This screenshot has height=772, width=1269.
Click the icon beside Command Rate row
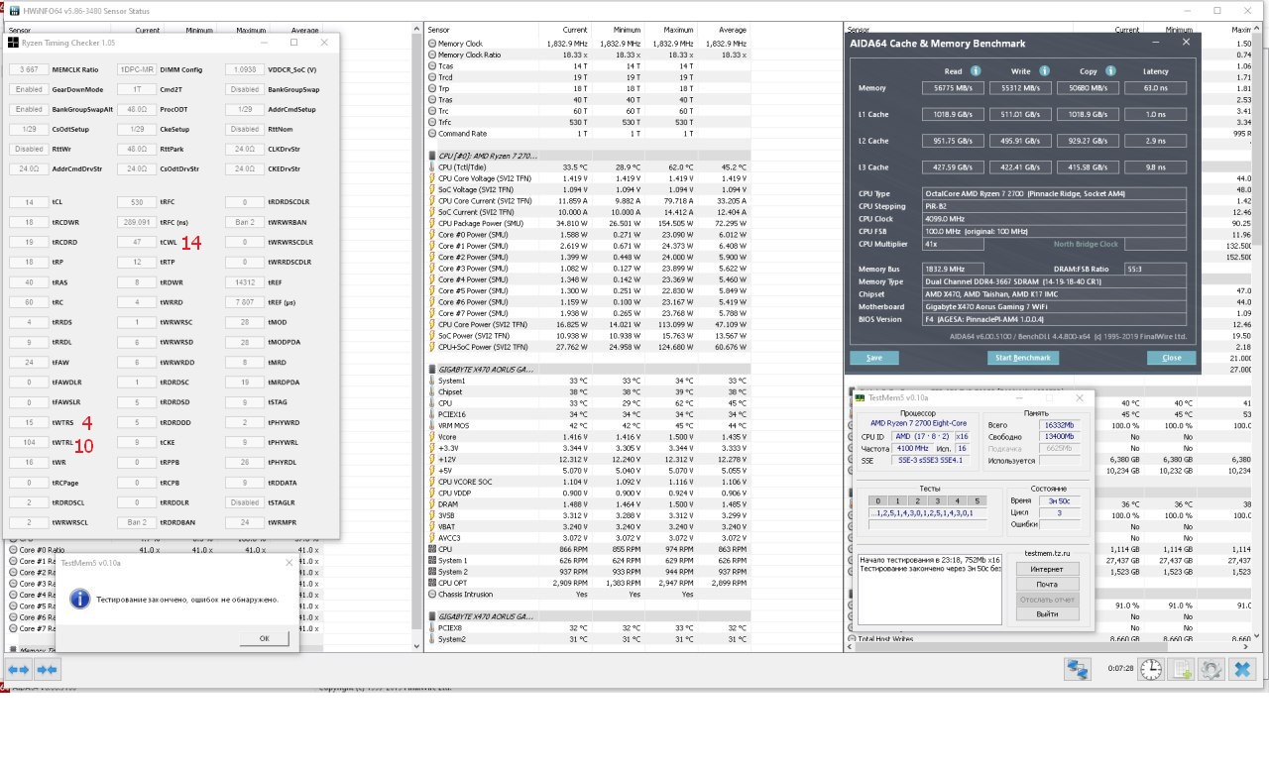coord(432,133)
